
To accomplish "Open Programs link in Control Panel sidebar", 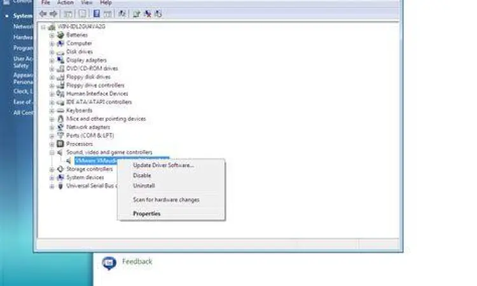I will coord(23,48).
